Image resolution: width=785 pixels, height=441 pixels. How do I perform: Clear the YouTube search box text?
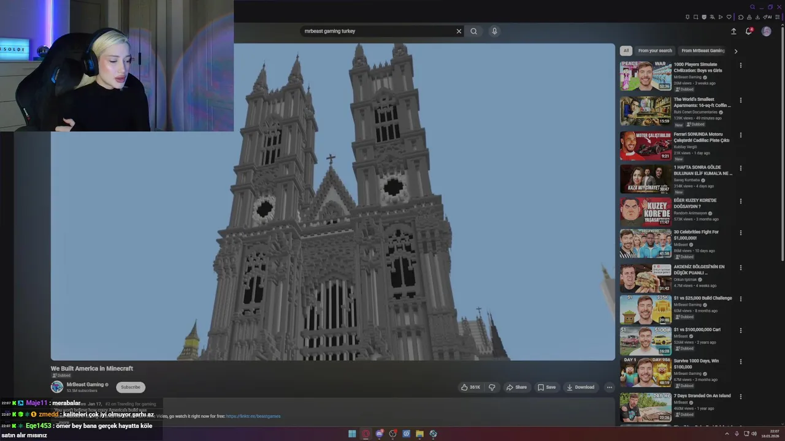pos(459,31)
